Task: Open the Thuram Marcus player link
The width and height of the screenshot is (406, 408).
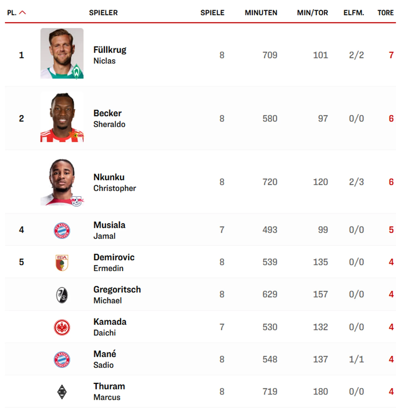Action: coord(109,392)
